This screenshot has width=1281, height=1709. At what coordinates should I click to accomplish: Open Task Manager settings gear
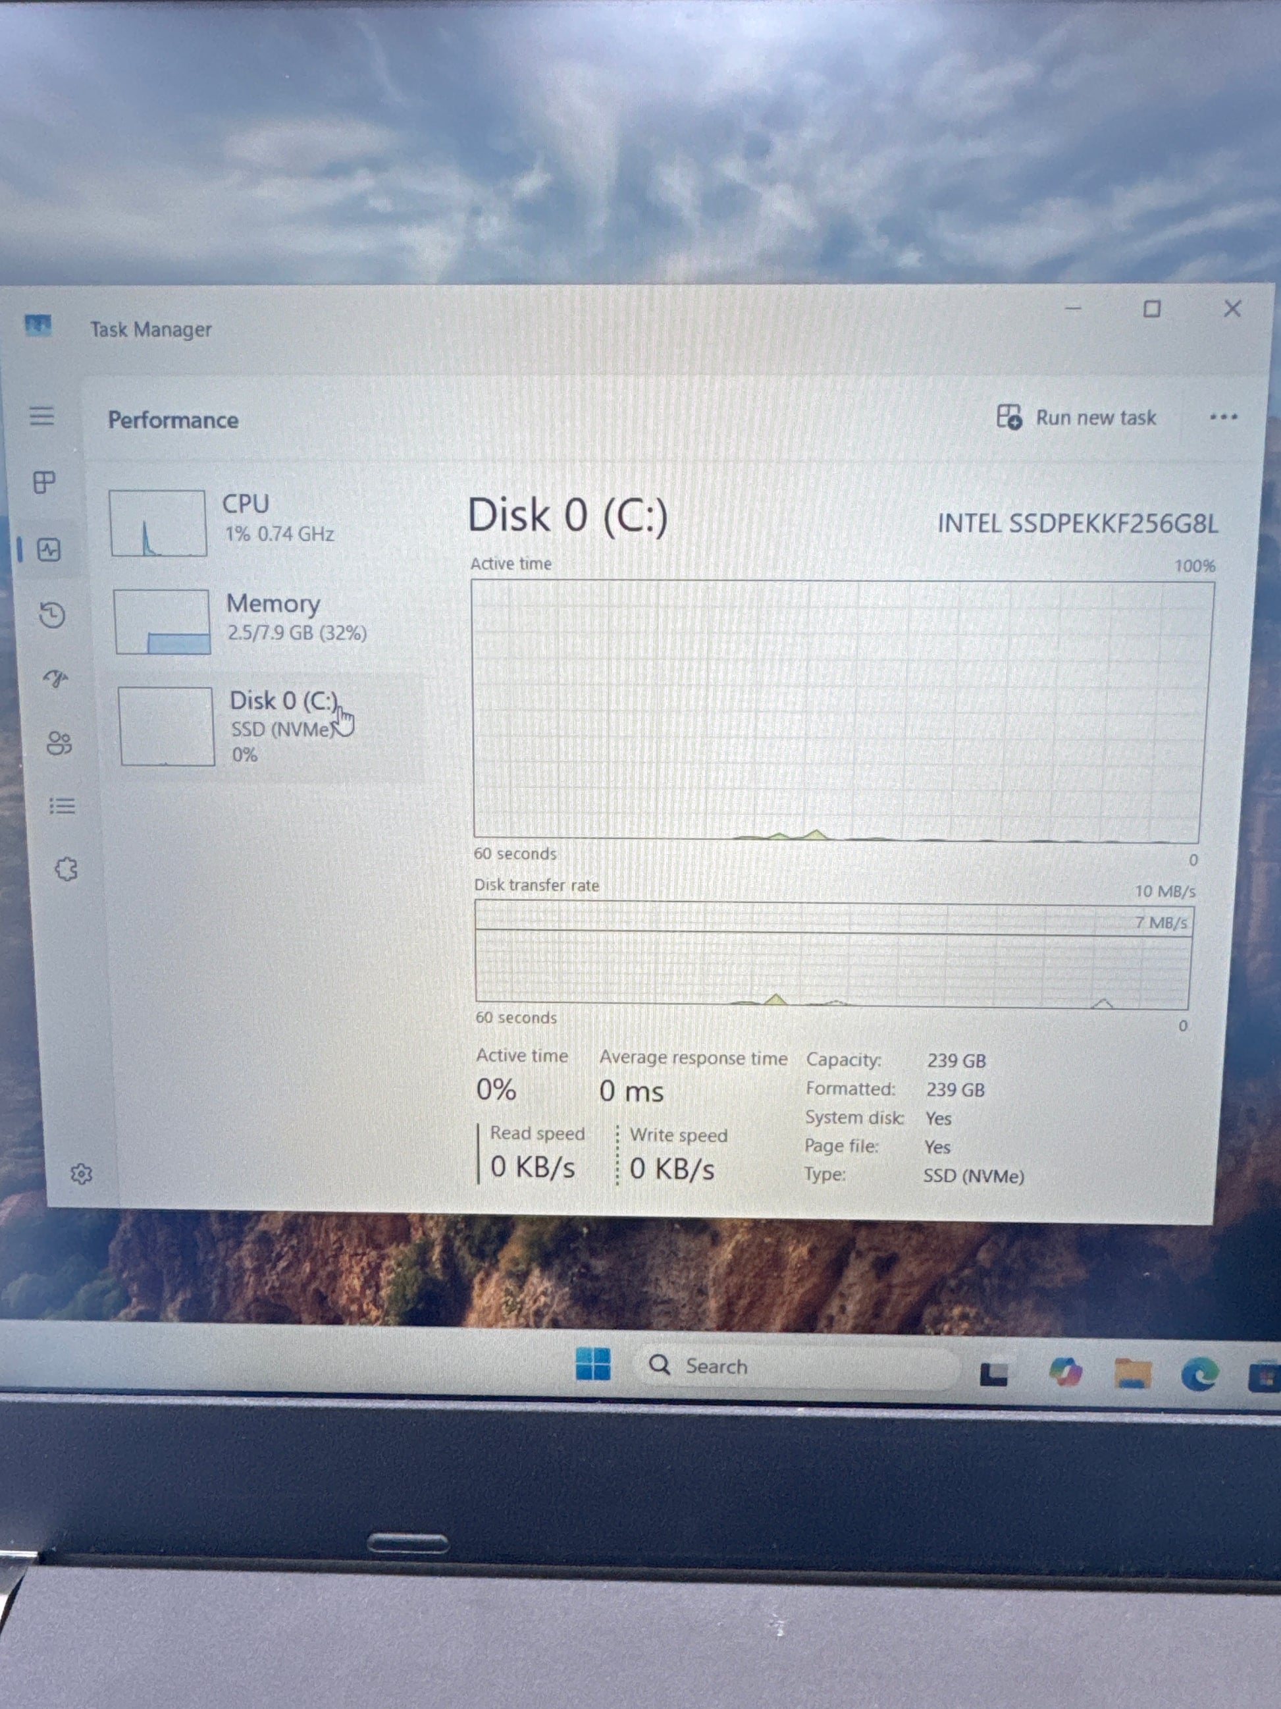tap(81, 1174)
